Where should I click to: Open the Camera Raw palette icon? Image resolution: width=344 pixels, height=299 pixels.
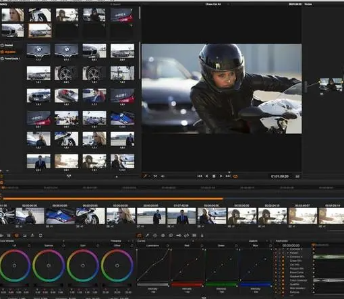(x=1, y=236)
